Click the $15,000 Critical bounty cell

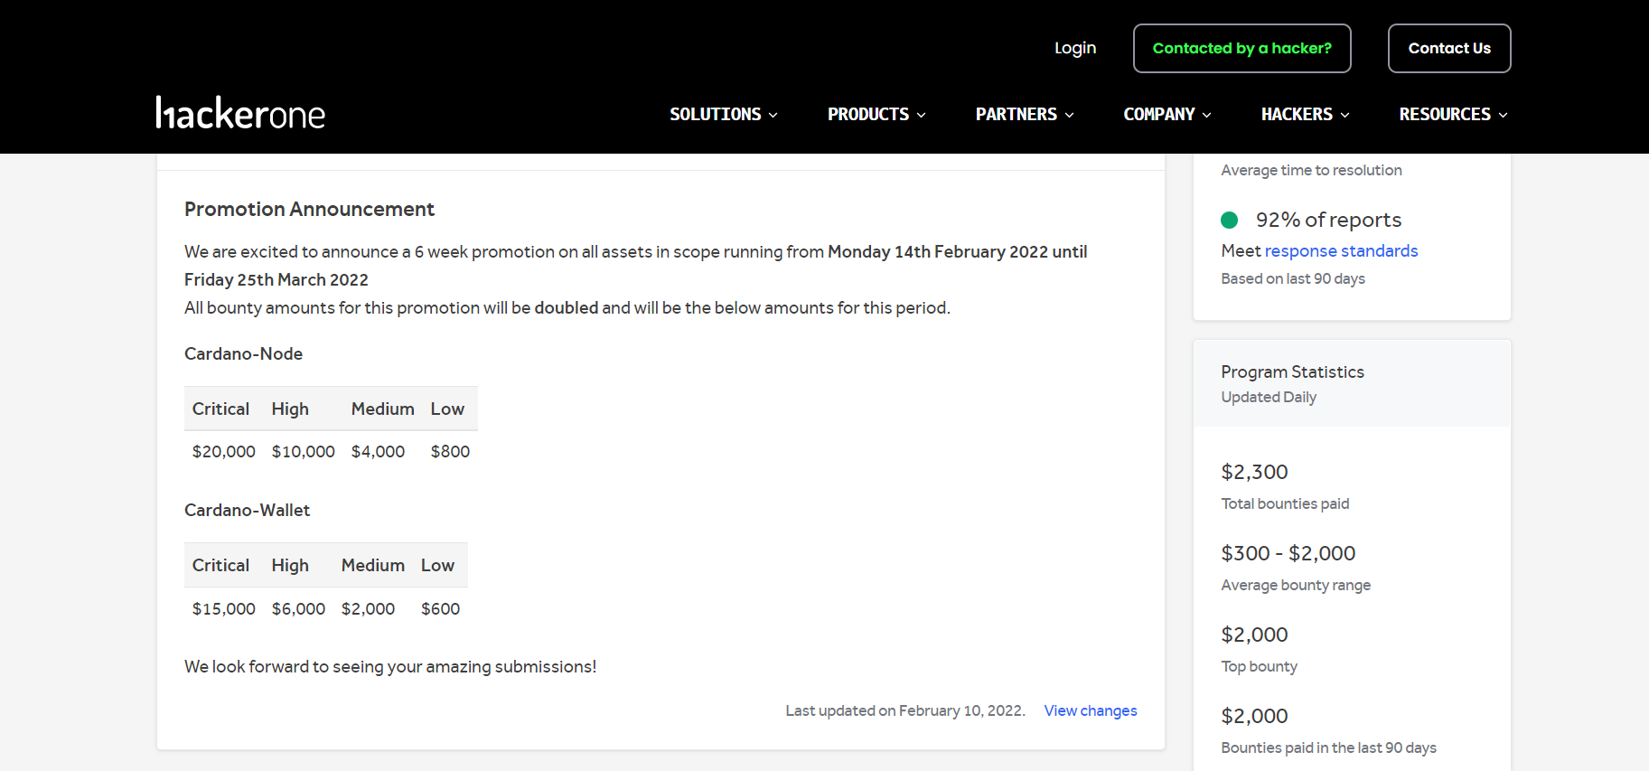pos(224,608)
